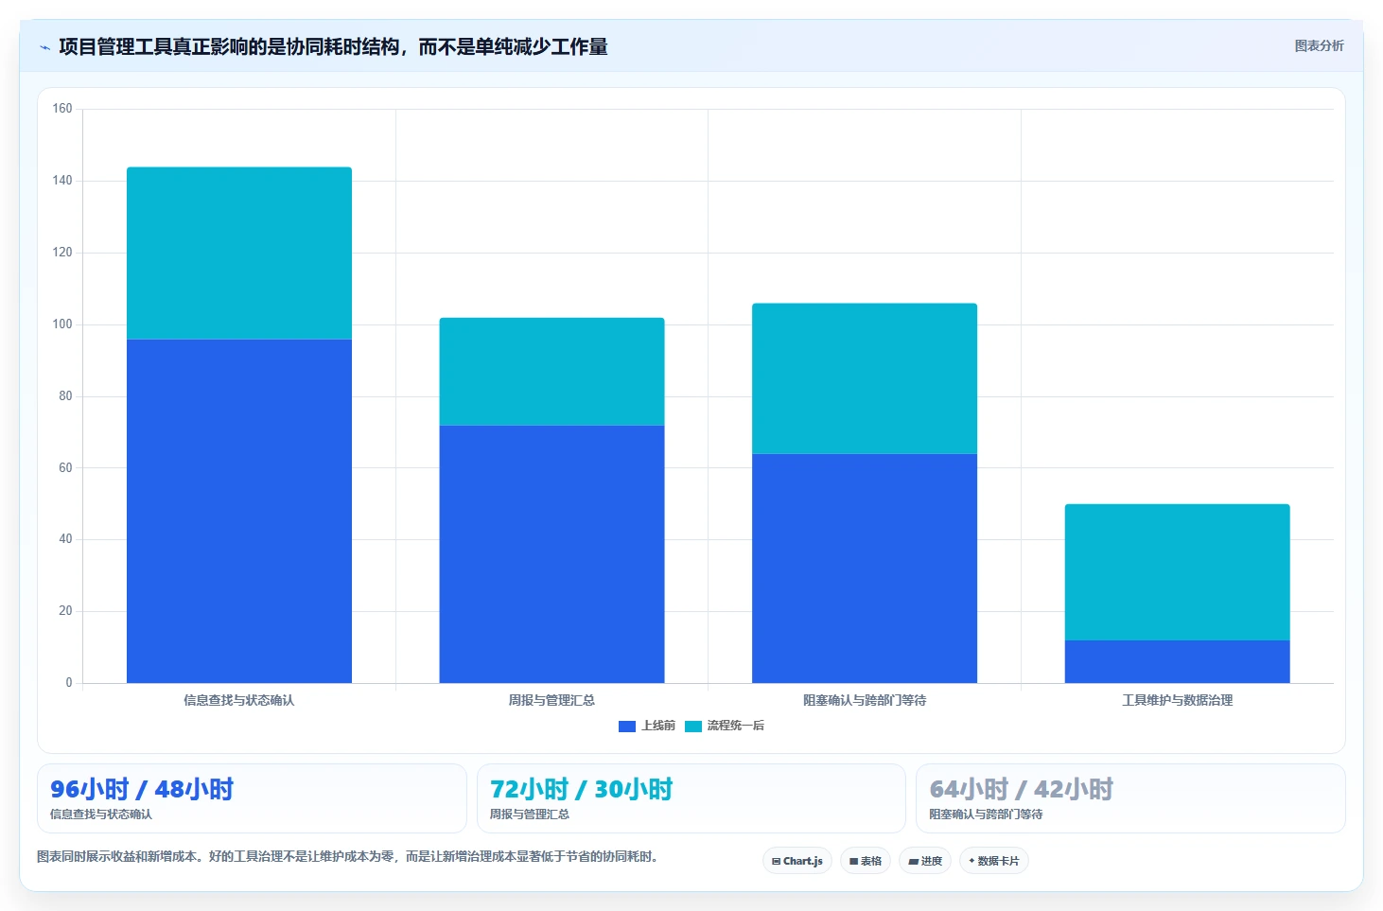Click the 图表分析 label in header
The image size is (1383, 911).
click(1319, 45)
